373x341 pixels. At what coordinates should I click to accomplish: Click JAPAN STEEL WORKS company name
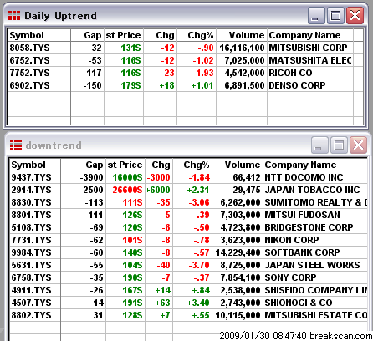tap(312, 265)
